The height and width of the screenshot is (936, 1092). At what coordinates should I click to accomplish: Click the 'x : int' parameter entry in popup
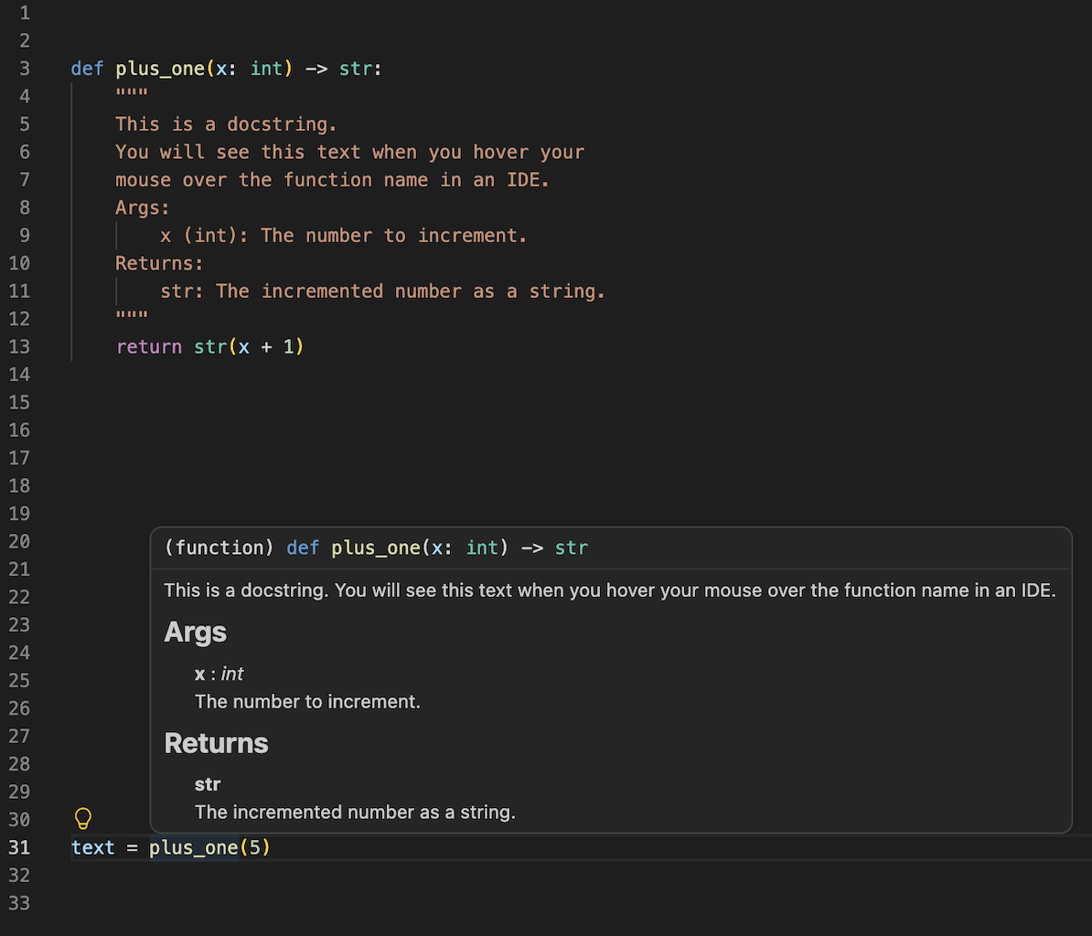[x=219, y=674]
